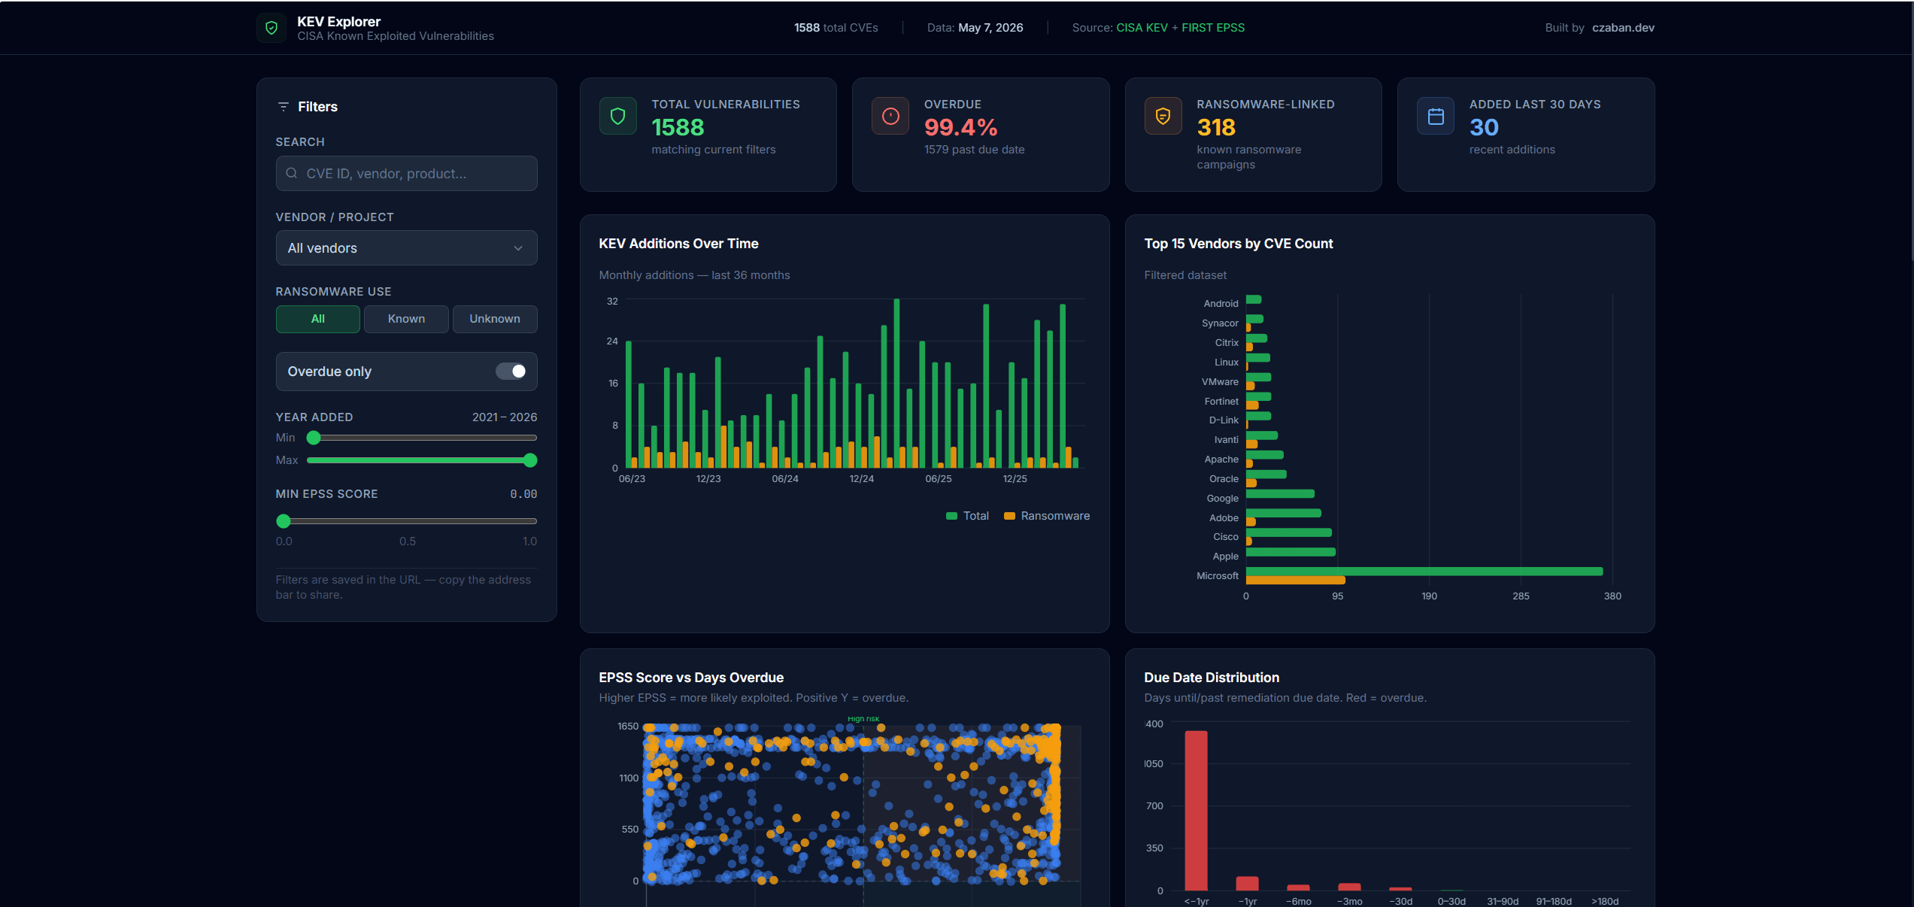Click the Total Vulnerabilities value 1588

point(678,128)
